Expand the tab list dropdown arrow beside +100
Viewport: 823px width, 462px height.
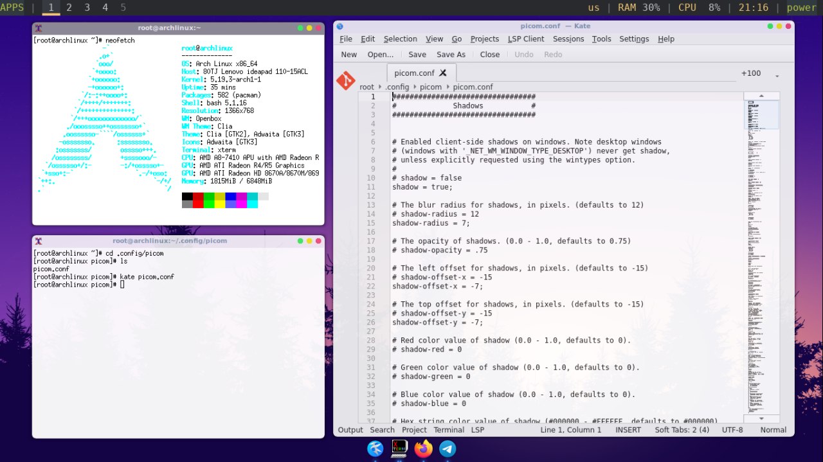[x=777, y=76]
